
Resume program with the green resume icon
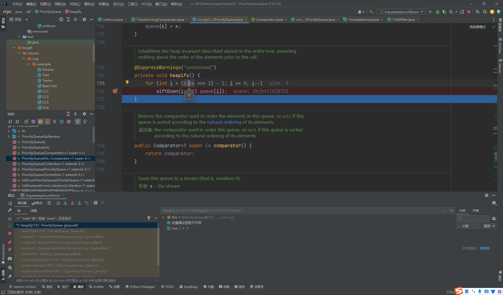click(10, 219)
